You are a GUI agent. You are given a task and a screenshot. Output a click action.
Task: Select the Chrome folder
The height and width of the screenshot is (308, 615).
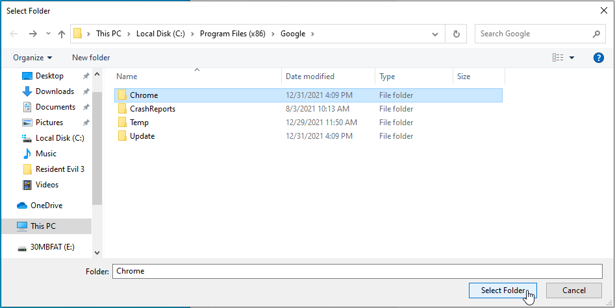308,95
